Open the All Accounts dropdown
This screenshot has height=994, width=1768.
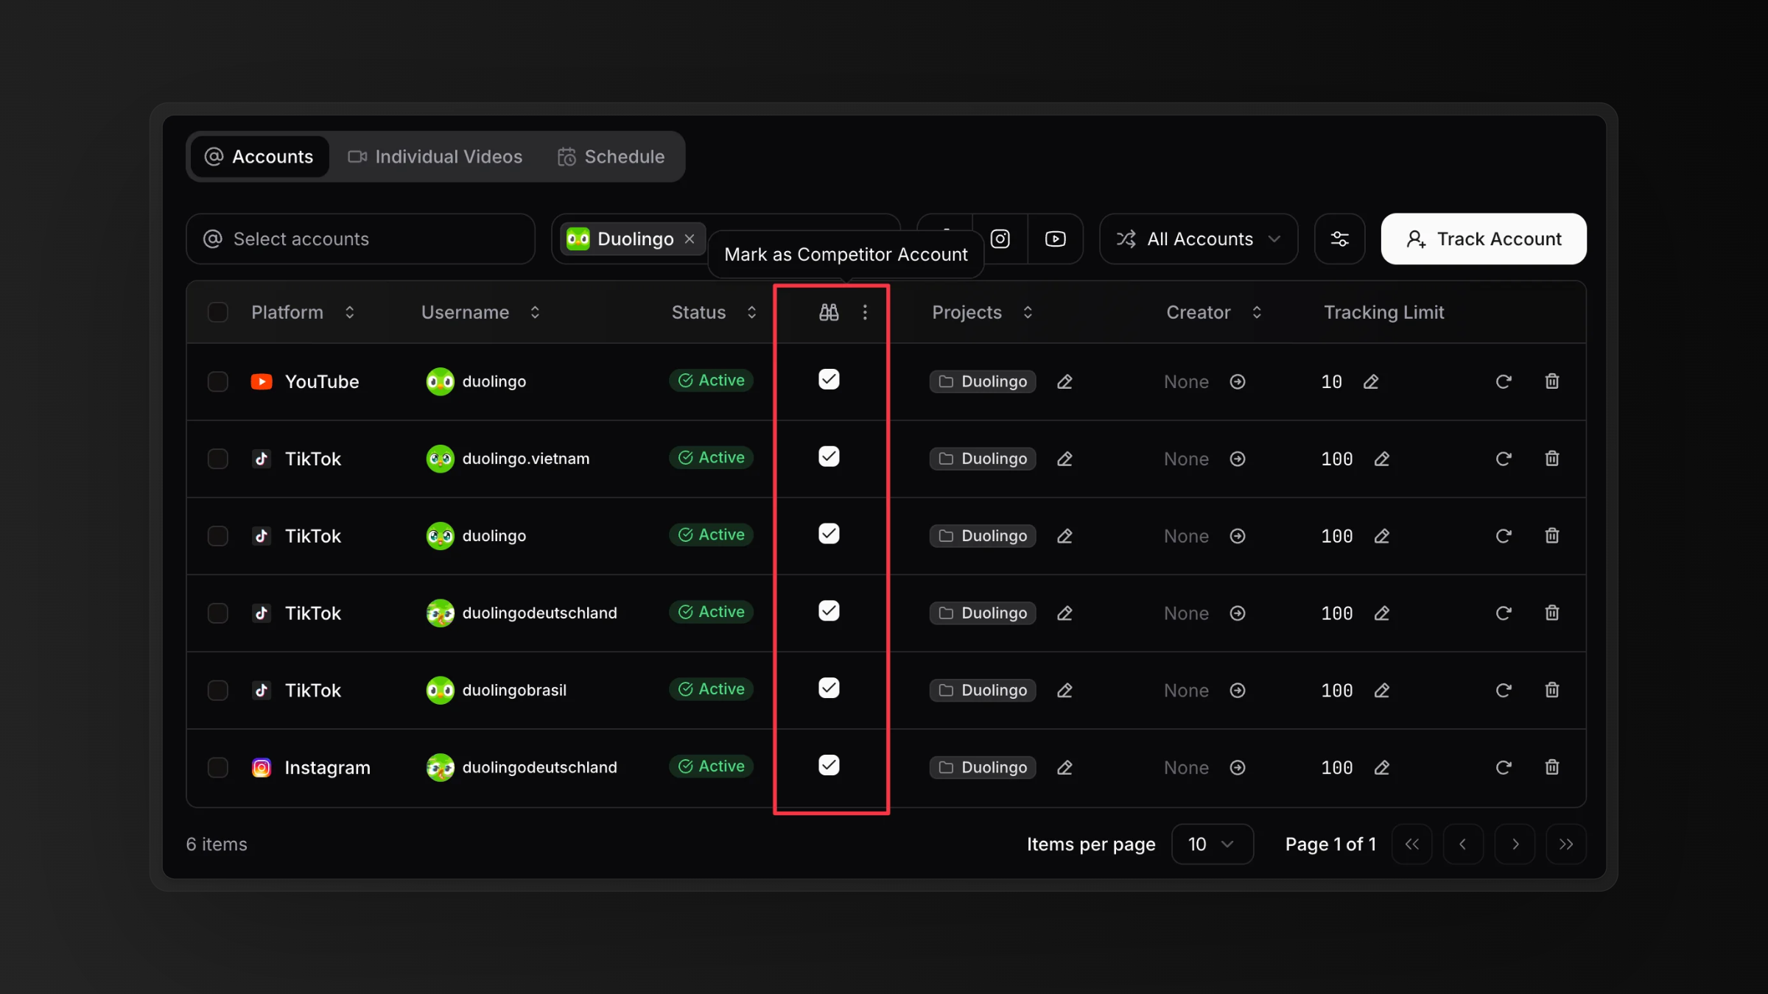tap(1198, 239)
